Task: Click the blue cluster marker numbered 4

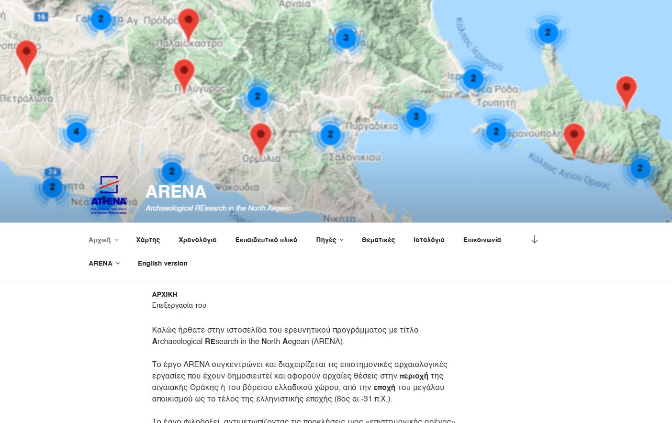Action: tap(77, 132)
